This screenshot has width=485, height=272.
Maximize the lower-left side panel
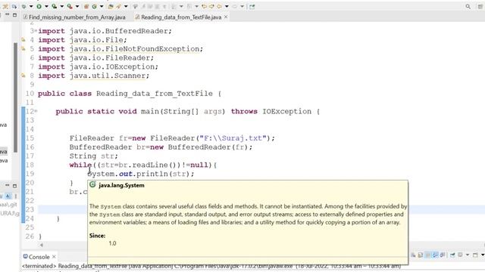(x=14, y=186)
